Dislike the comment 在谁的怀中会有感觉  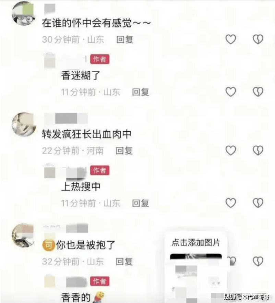point(258,39)
